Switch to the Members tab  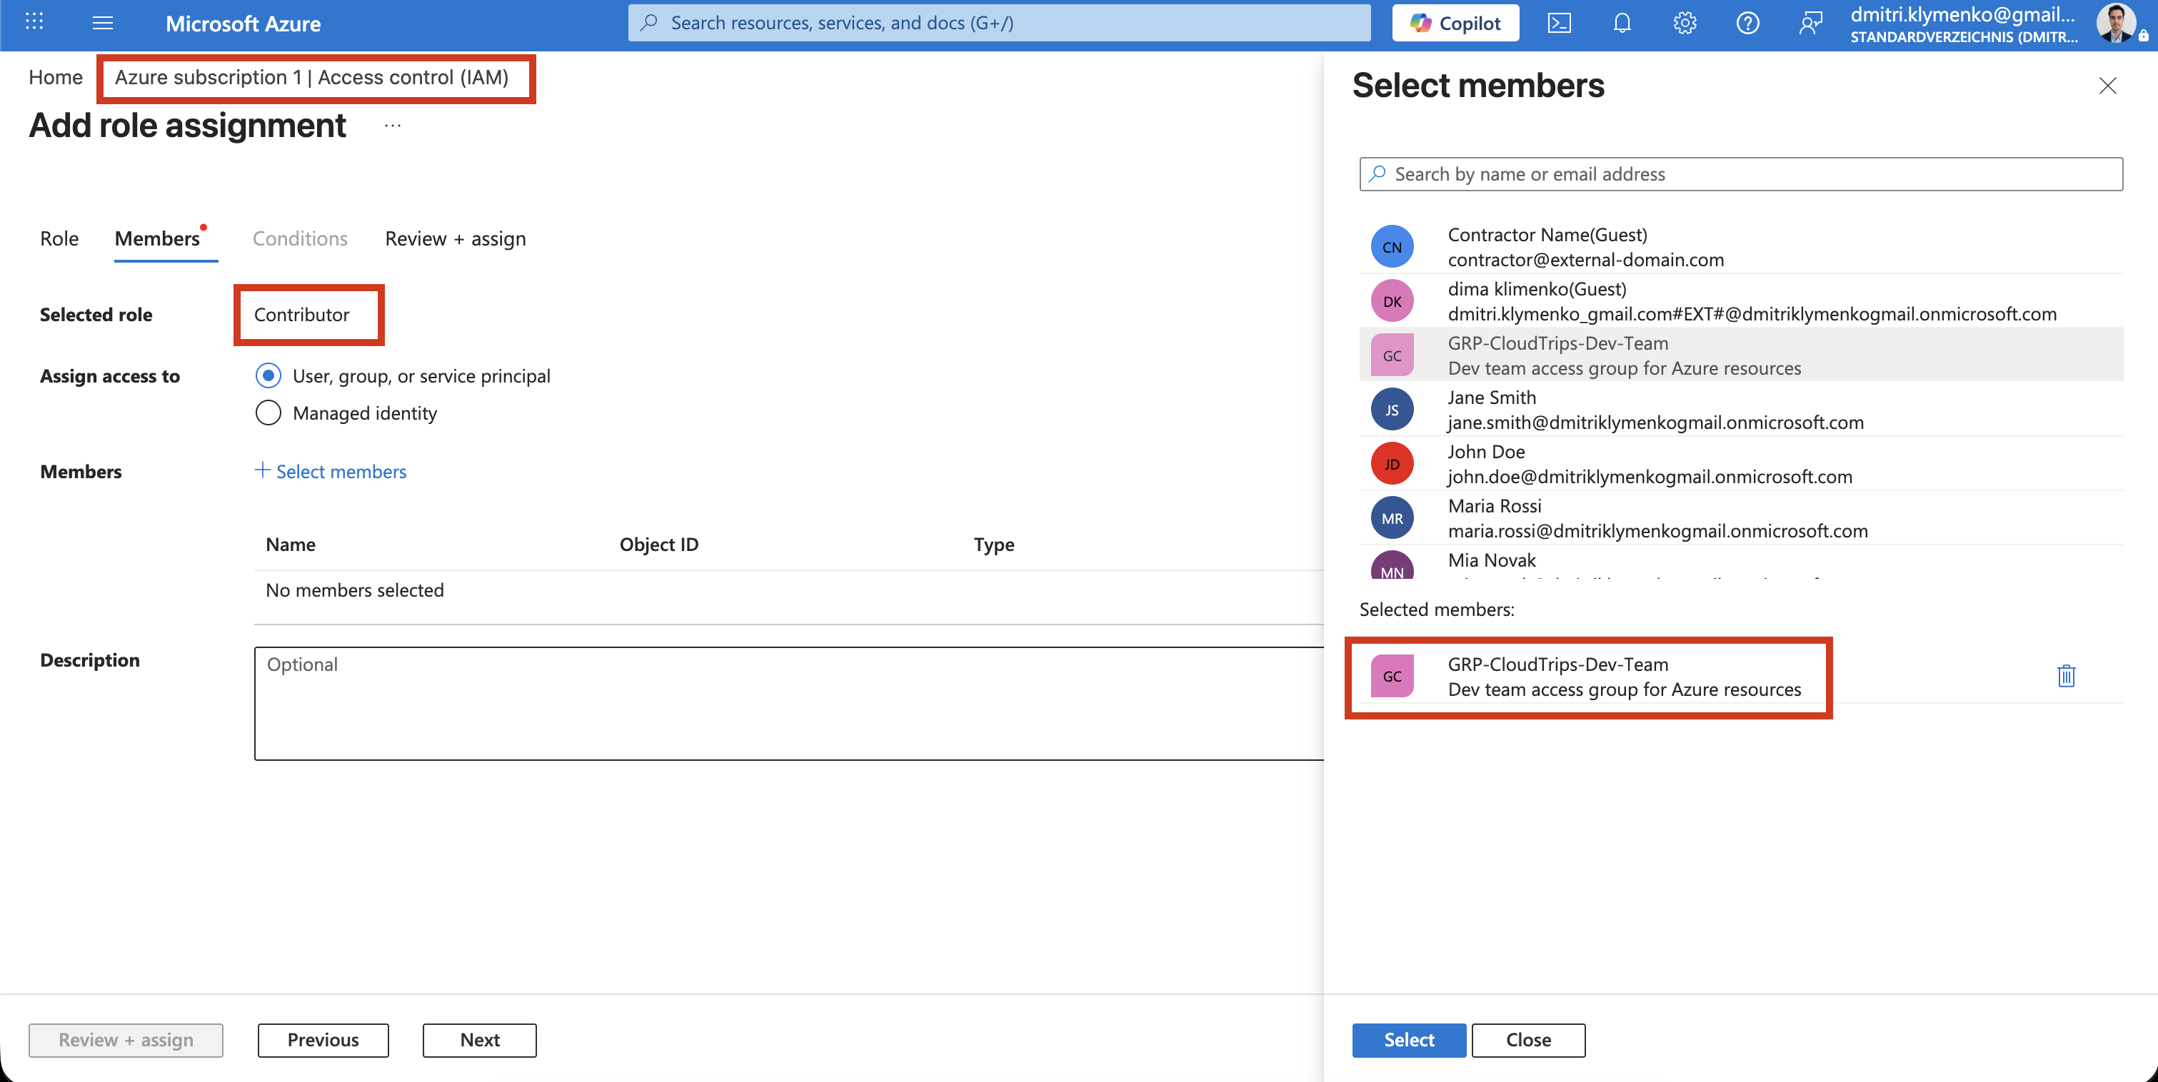(158, 238)
